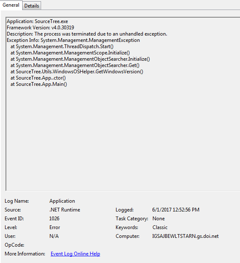Click the 'Event ID:' label
This screenshot has width=240, height=263.
14,219
